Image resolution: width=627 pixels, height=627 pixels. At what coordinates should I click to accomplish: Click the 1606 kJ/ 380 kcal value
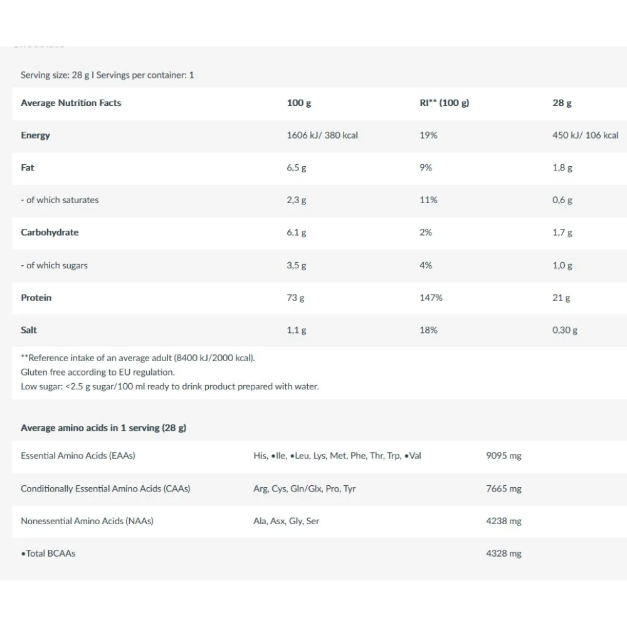(322, 135)
